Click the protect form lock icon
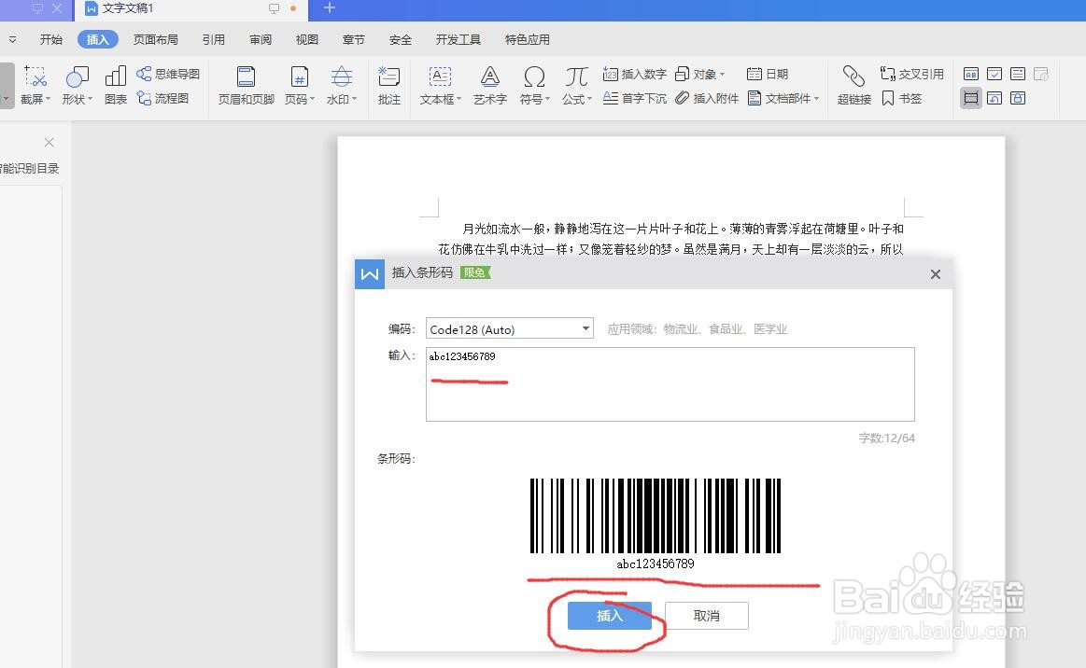Screen dimensions: 1086x668 (1018, 98)
